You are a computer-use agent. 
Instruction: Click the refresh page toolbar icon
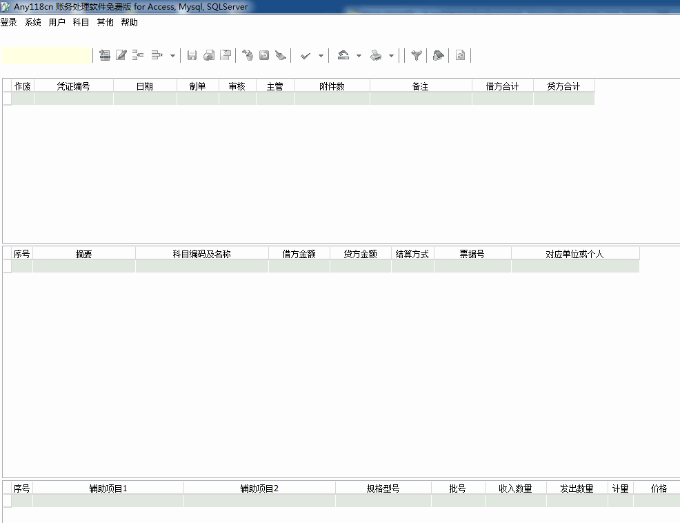coord(461,55)
